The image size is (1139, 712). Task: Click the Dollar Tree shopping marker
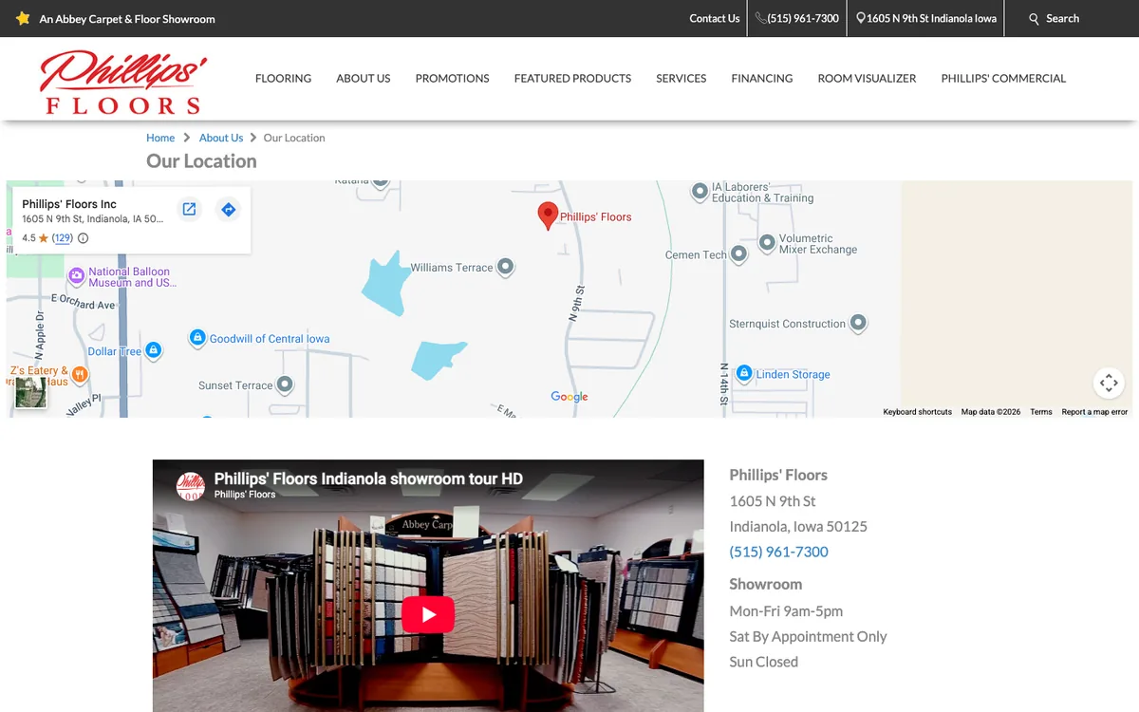(154, 351)
